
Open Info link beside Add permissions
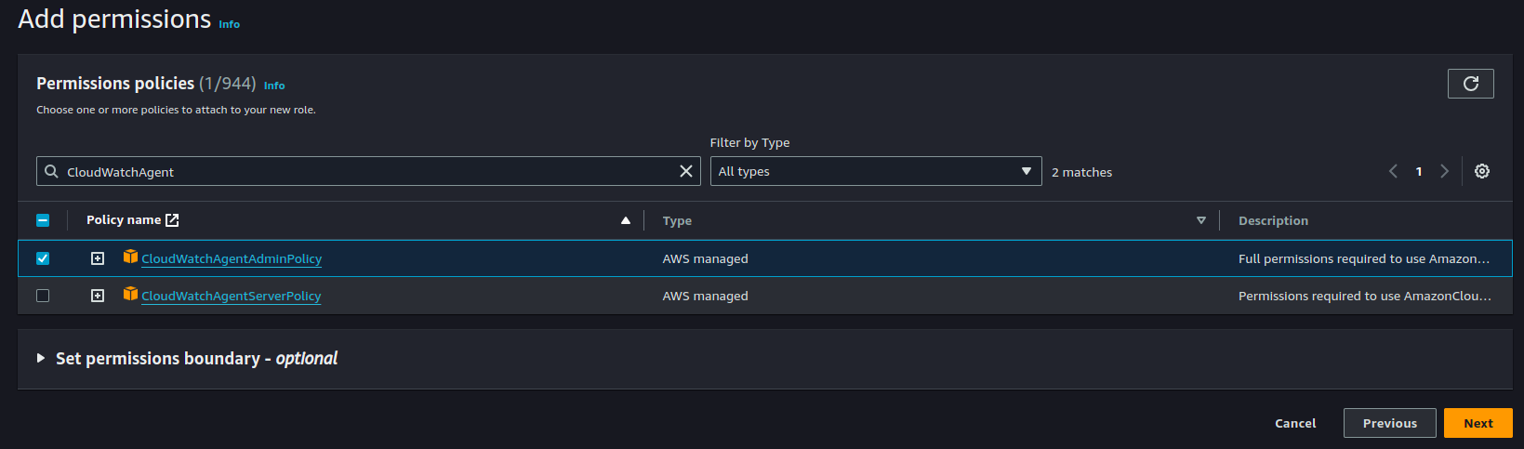tap(229, 24)
